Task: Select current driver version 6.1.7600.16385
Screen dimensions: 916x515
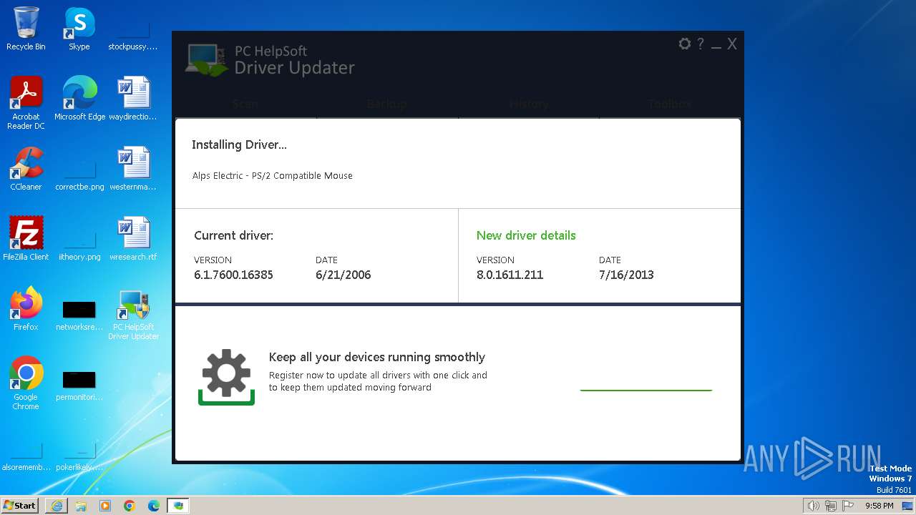Action: (x=233, y=275)
